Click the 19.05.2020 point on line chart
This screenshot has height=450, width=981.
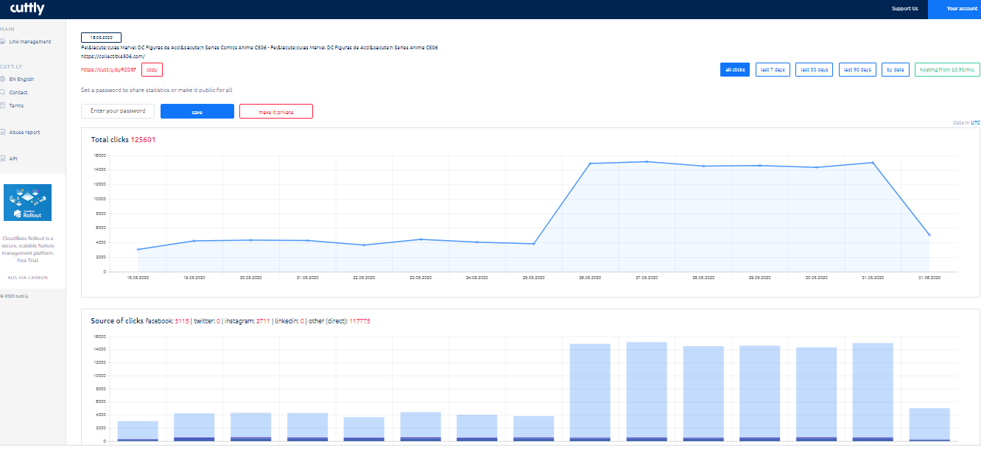tap(194, 241)
